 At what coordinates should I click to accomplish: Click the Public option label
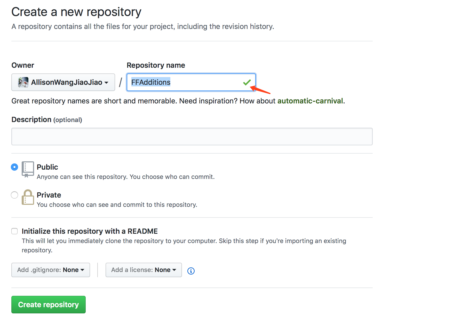tap(47, 167)
